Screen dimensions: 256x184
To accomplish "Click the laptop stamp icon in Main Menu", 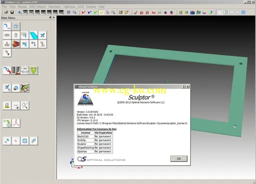I will pyautogui.click(x=7, y=106).
